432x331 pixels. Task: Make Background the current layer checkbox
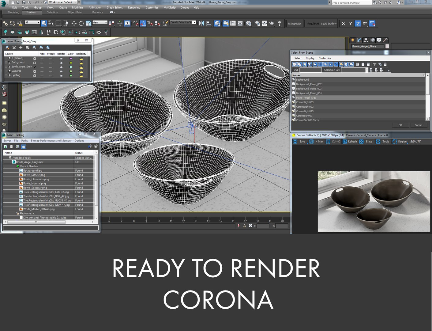click(35, 63)
